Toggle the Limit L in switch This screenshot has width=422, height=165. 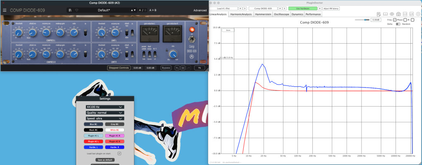pyautogui.click(x=132, y=33)
